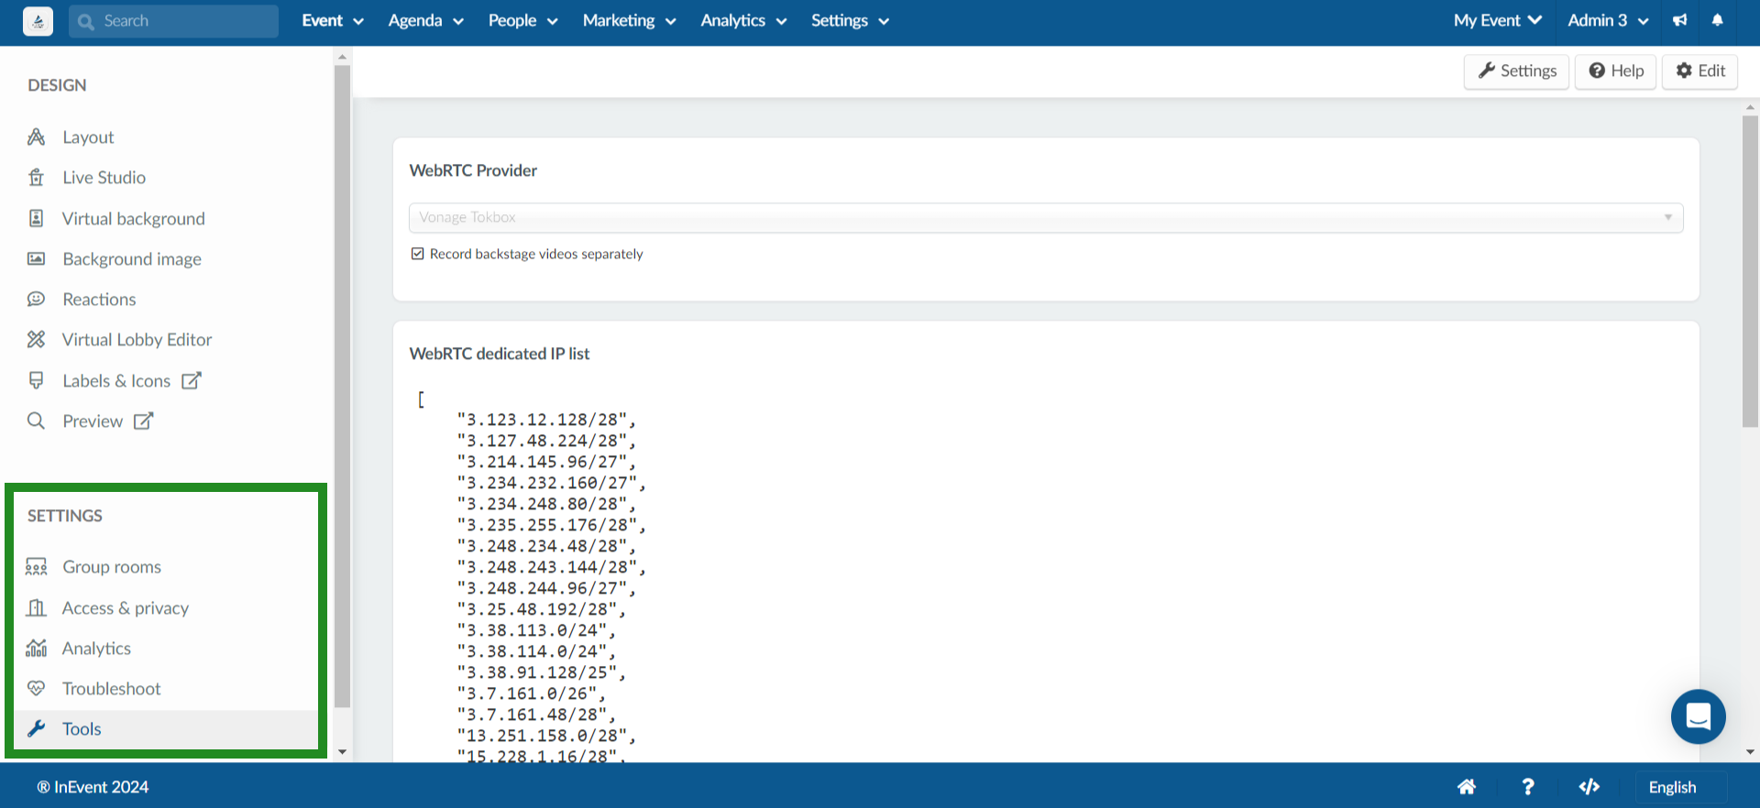Click the Troubleshoot sidebar label
This screenshot has width=1760, height=808.
(111, 689)
